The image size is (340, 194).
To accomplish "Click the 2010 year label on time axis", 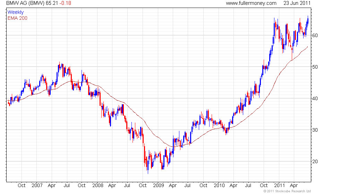I will point(219,186).
